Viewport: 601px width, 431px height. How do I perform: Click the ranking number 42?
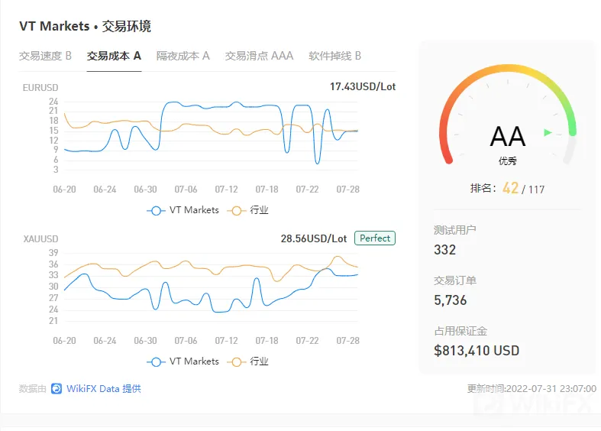pyautogui.click(x=510, y=188)
